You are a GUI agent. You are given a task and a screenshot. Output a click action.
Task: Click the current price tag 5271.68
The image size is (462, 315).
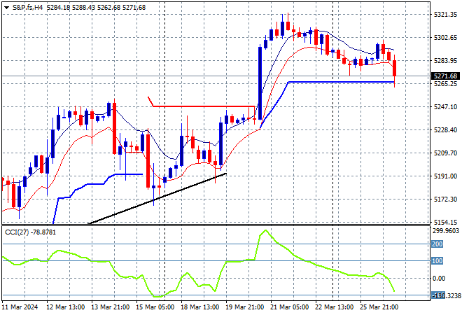[445, 76]
